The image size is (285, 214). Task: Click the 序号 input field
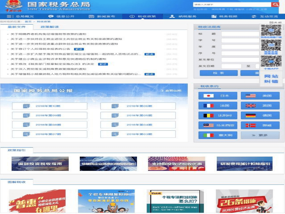coord(241,53)
